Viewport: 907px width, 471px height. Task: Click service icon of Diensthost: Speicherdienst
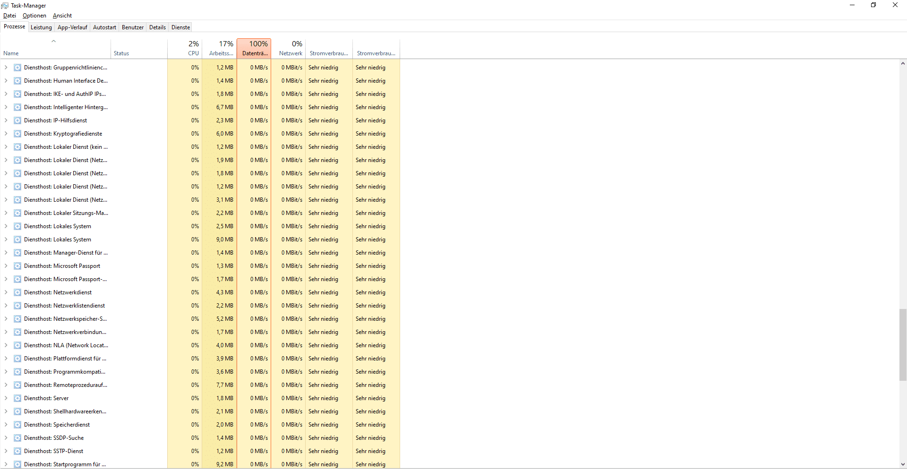(x=17, y=425)
